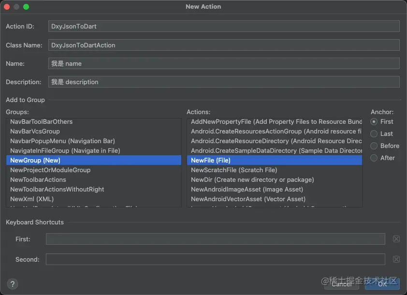This screenshot has width=407, height=295.
Task: Clear the First shortcut using its X icon
Action: [x=396, y=239]
